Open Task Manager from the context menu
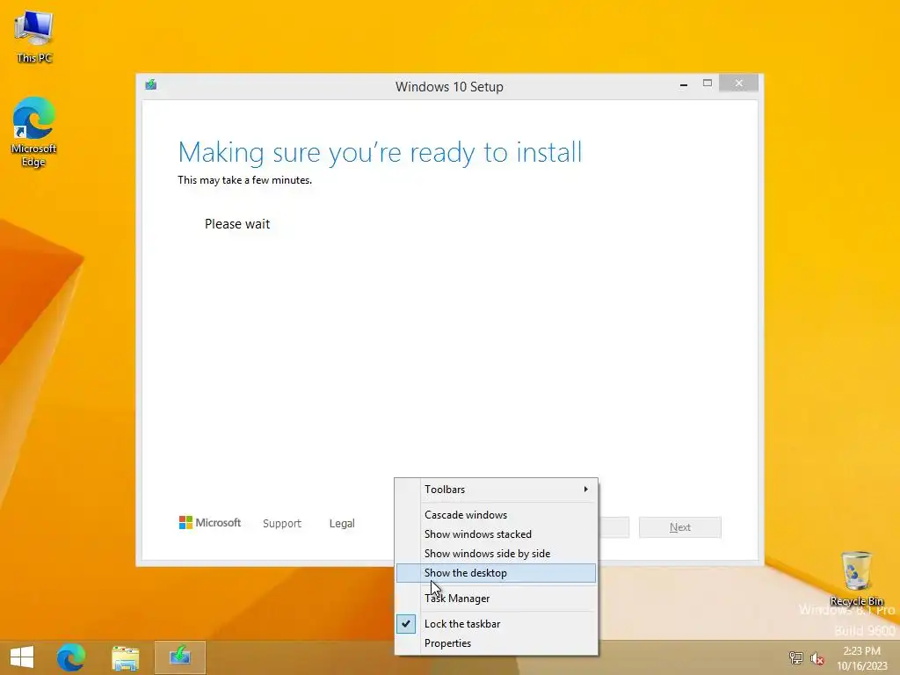The image size is (900, 675). pyautogui.click(x=496, y=598)
